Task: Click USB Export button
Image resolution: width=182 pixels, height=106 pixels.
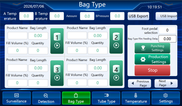Action: coord(138,16)
